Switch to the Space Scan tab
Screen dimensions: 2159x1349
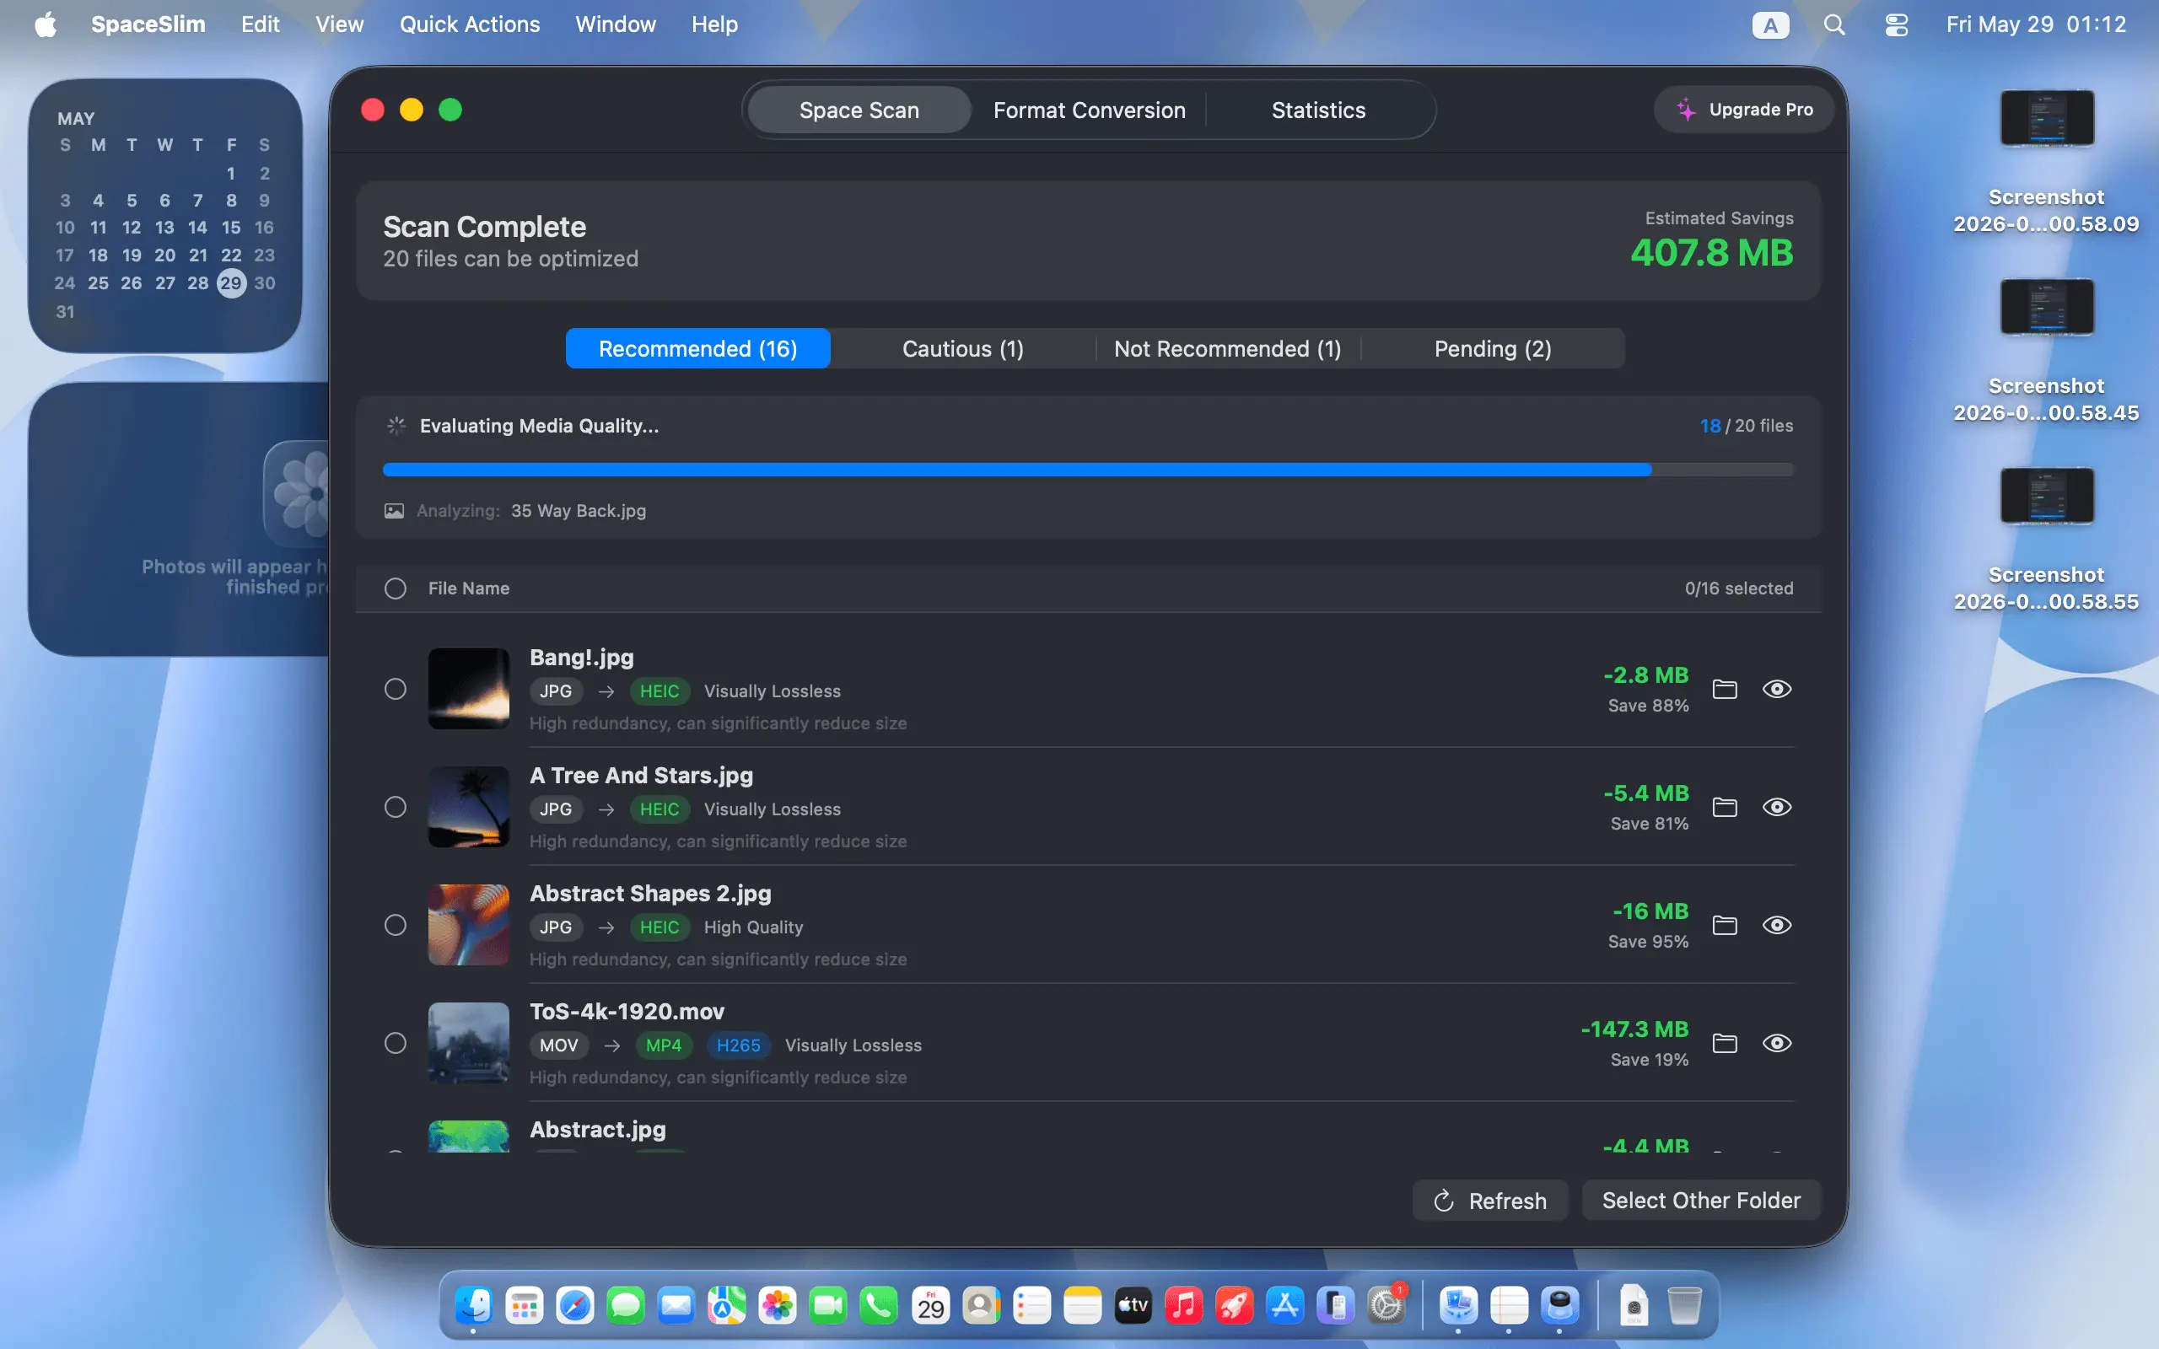pyautogui.click(x=859, y=110)
